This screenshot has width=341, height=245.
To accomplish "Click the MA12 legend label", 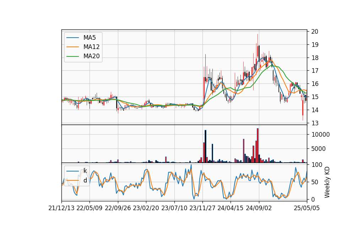I will 91,47.
